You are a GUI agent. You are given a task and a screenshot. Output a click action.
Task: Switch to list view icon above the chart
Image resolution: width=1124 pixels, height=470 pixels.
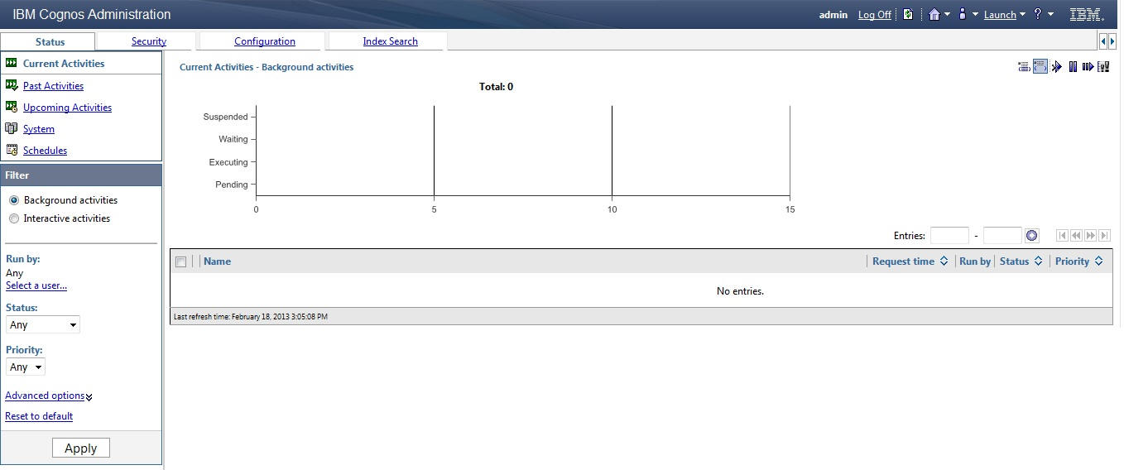coord(1024,66)
